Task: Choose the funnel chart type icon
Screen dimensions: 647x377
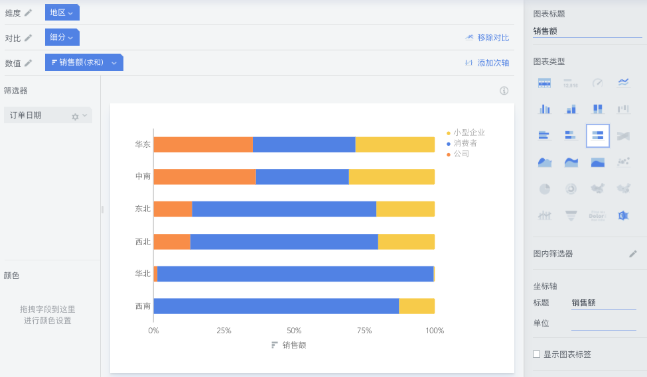Action: click(571, 215)
